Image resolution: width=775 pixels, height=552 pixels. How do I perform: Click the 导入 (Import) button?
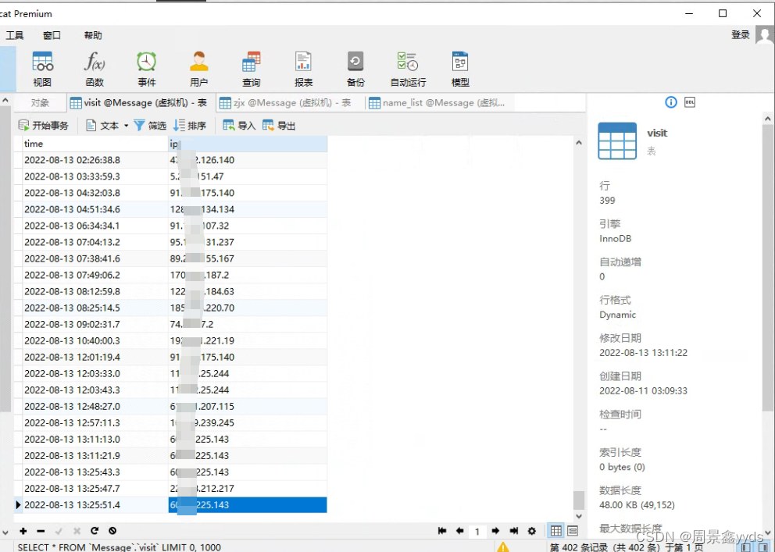pos(239,126)
